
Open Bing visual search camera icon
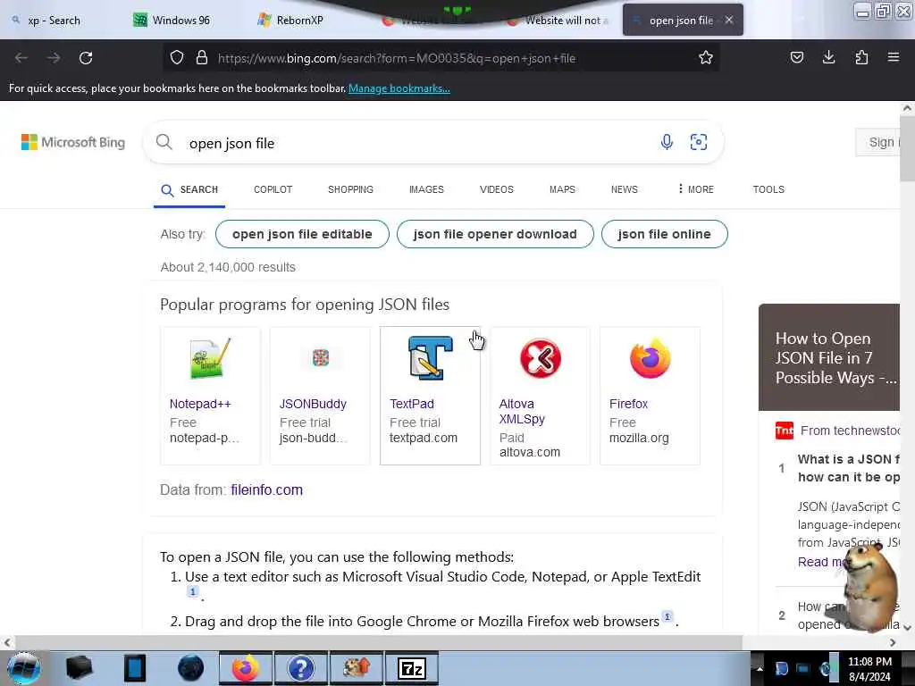pos(699,142)
